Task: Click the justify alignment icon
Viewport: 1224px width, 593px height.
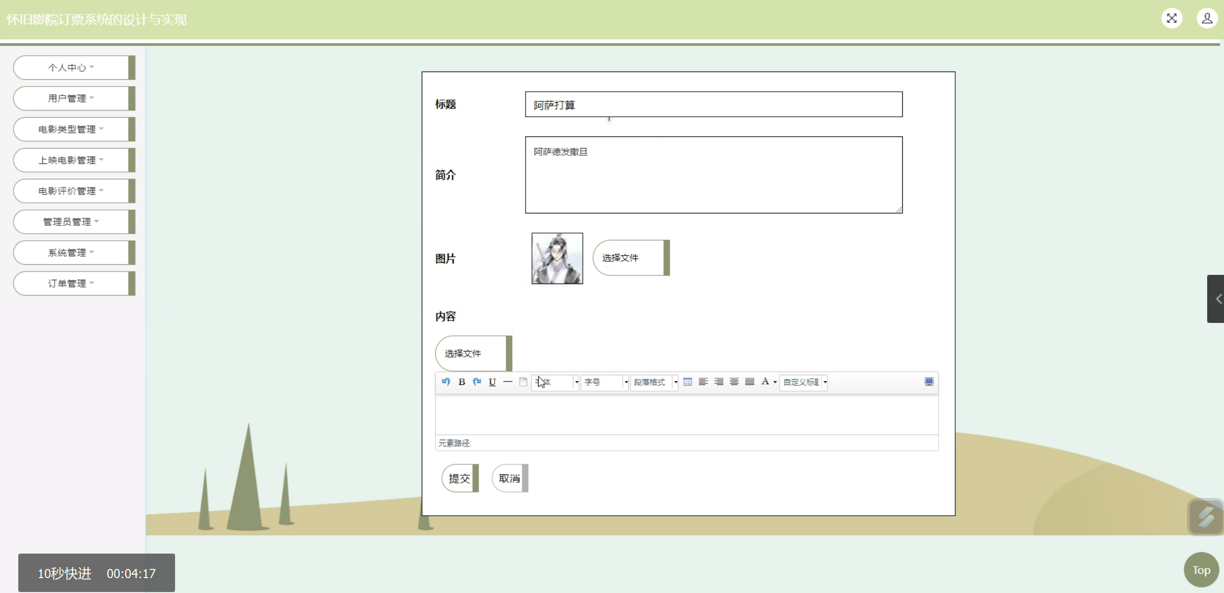Action: (x=749, y=382)
